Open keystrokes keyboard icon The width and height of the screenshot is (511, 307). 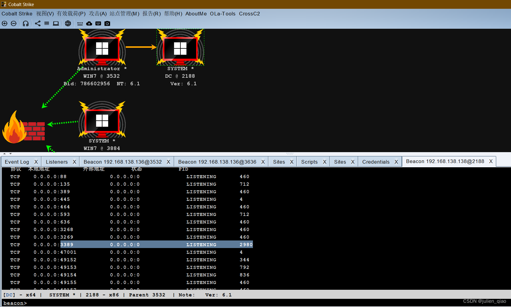(x=98, y=23)
